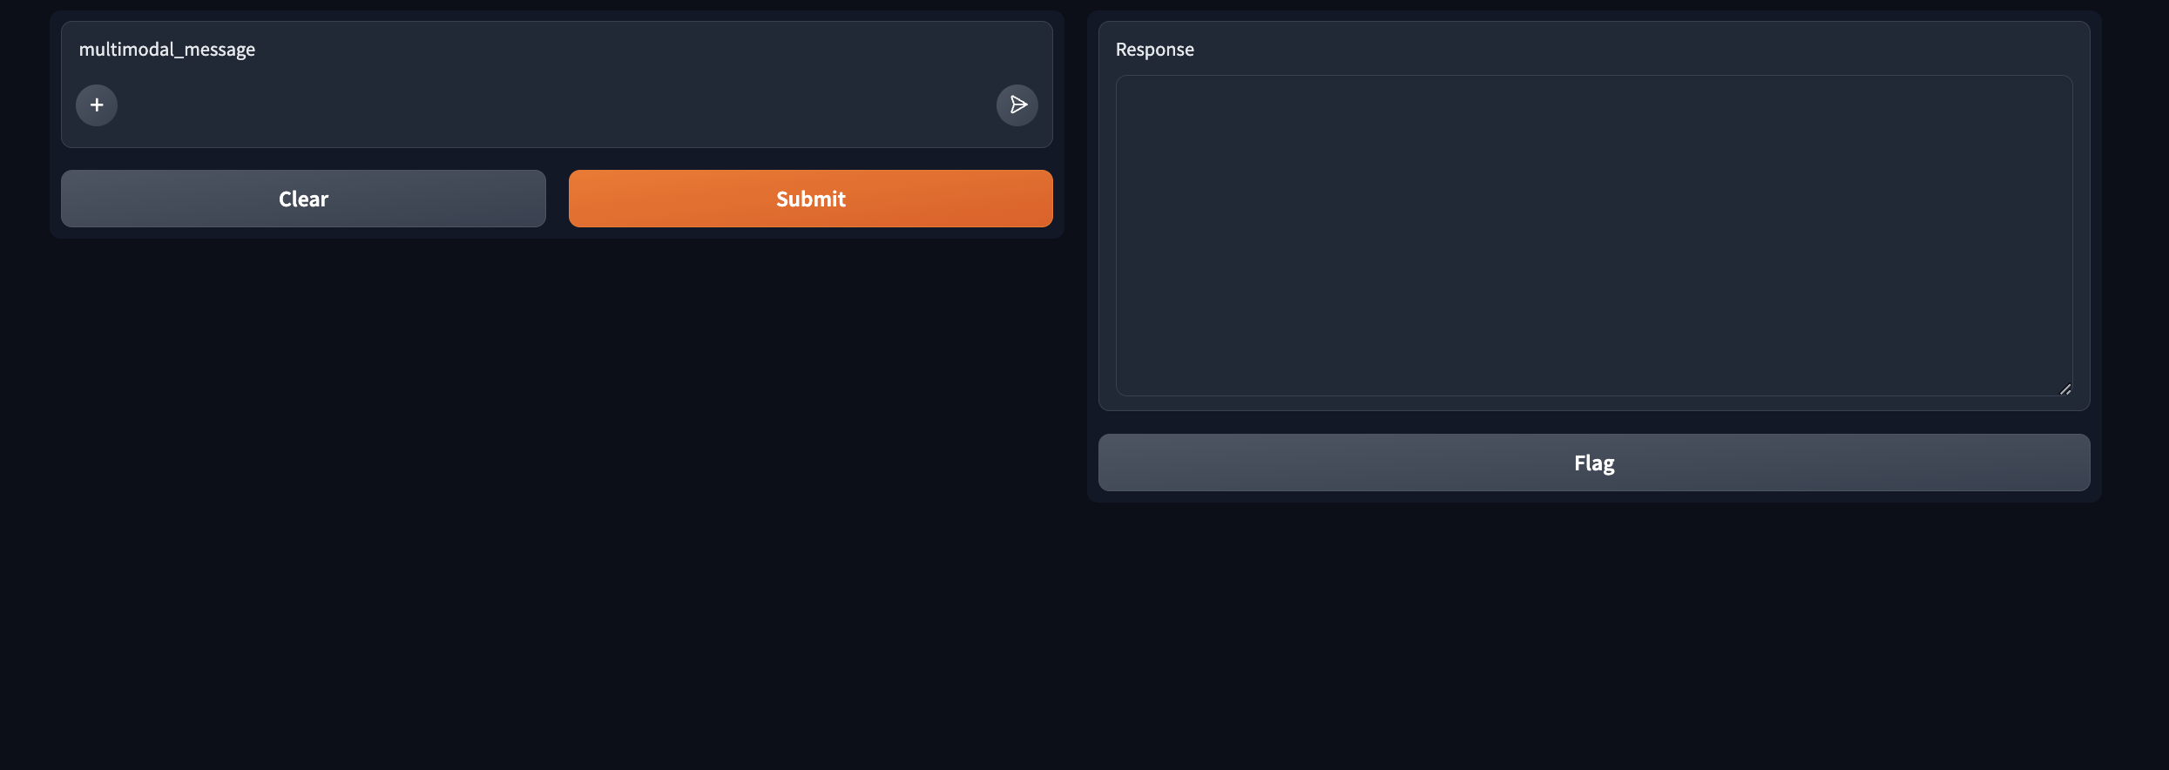Click the Submit button
This screenshot has width=2169, height=770.
click(810, 199)
